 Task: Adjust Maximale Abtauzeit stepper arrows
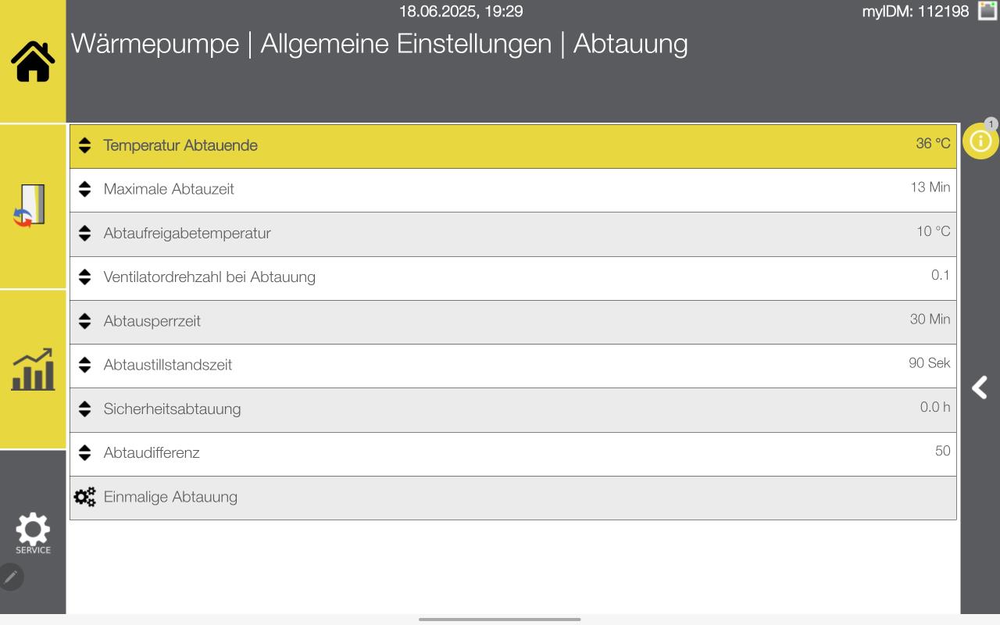pyautogui.click(x=85, y=189)
